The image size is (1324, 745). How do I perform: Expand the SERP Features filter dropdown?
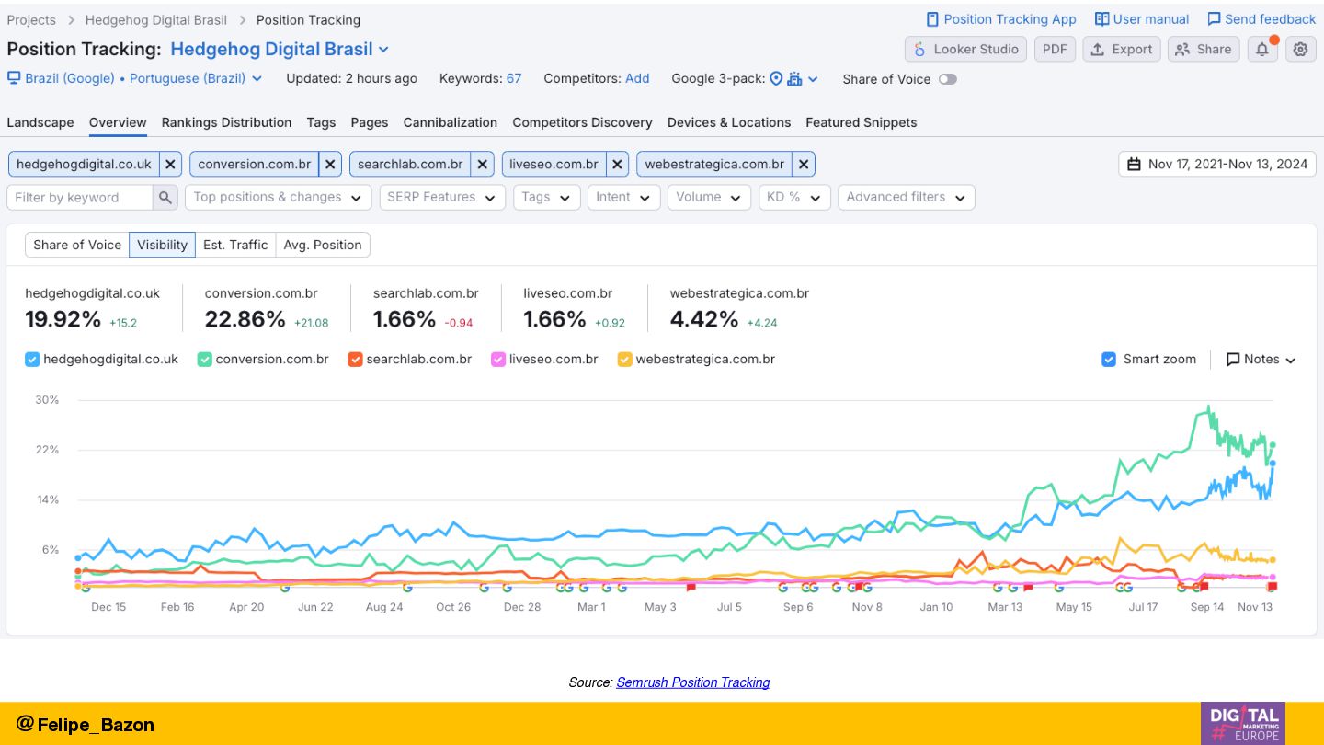pyautogui.click(x=441, y=197)
